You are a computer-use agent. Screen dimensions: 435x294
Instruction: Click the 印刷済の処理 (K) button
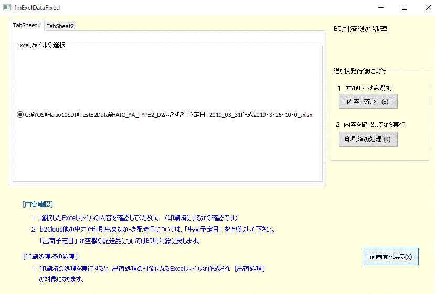pos(368,139)
